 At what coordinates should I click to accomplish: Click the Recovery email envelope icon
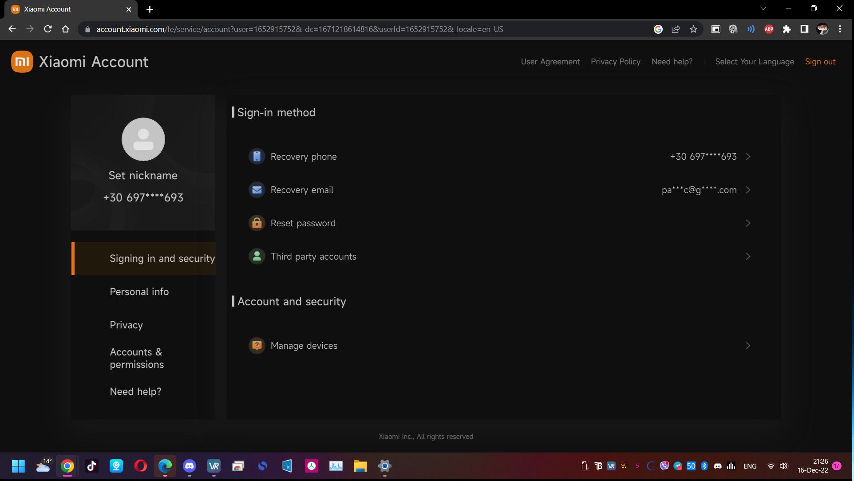point(257,190)
